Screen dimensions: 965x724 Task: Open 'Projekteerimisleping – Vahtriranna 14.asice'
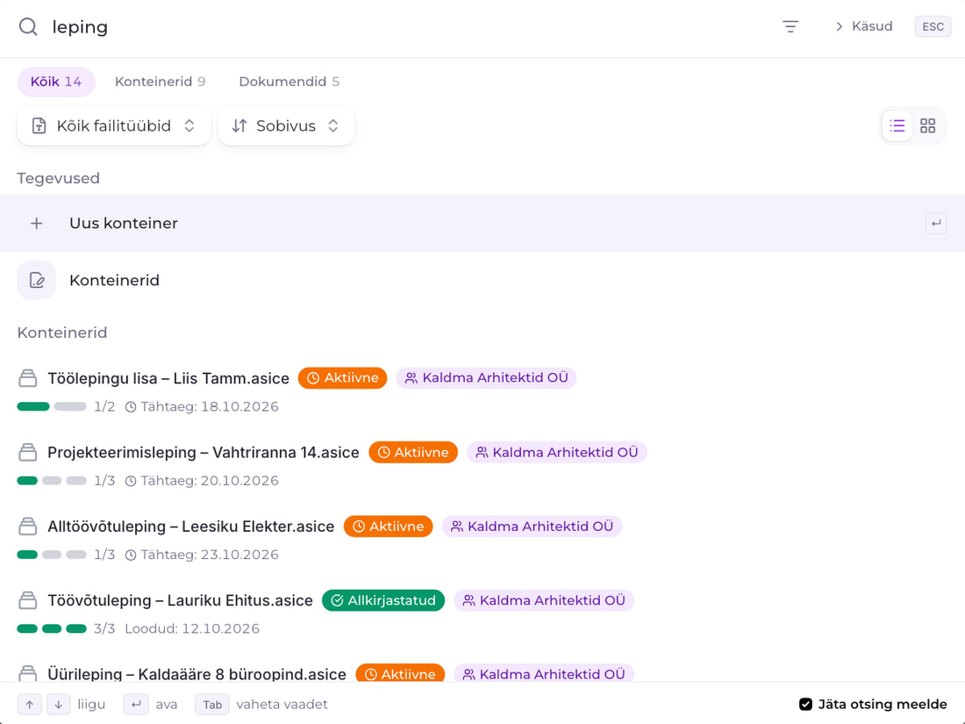click(204, 453)
